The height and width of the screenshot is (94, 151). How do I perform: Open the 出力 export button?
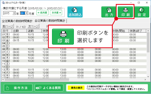point(109,12)
